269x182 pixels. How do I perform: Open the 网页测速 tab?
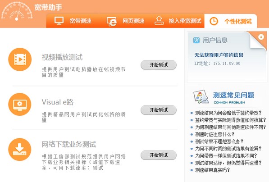pyautogui.click(x=126, y=21)
